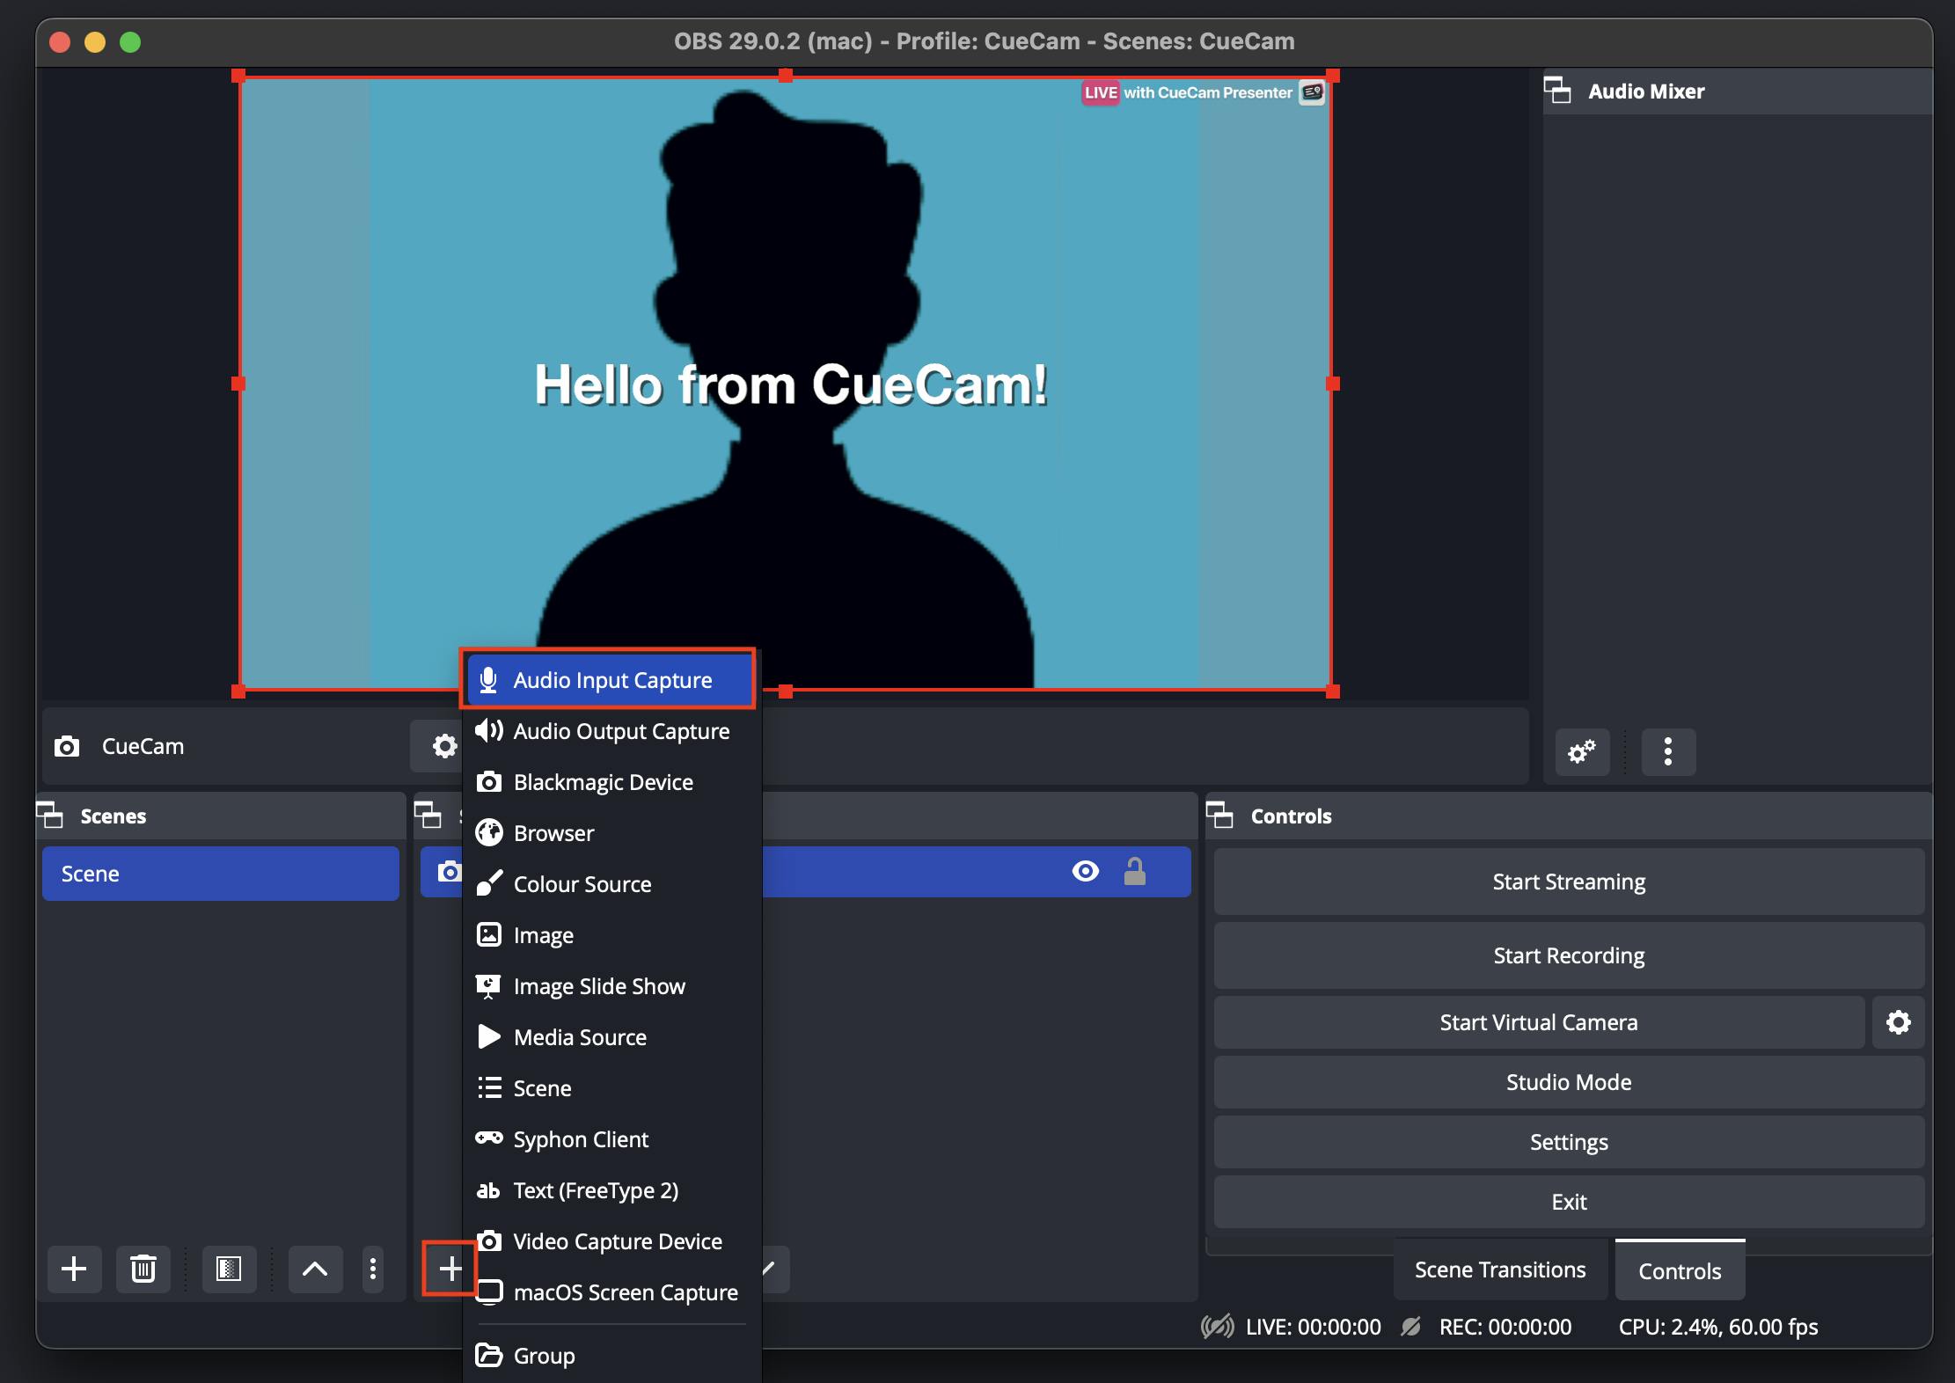1955x1383 pixels.
Task: Choose Colour Source from list
Action: coord(611,884)
